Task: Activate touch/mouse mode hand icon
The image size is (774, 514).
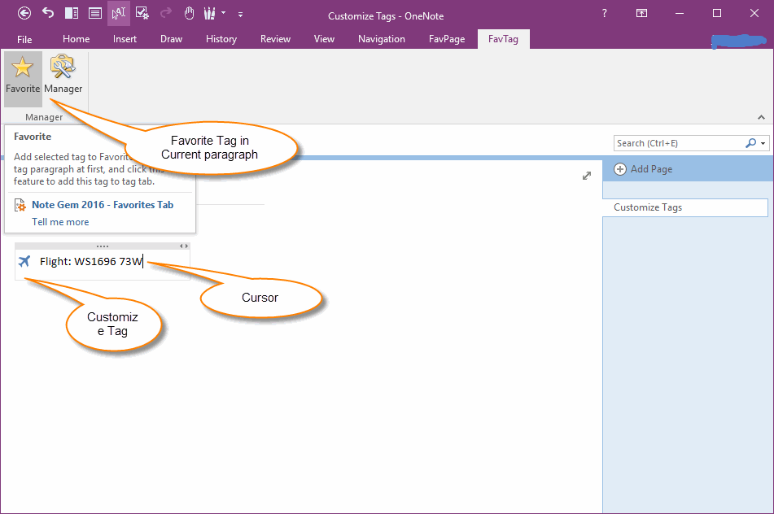Action: (189, 13)
